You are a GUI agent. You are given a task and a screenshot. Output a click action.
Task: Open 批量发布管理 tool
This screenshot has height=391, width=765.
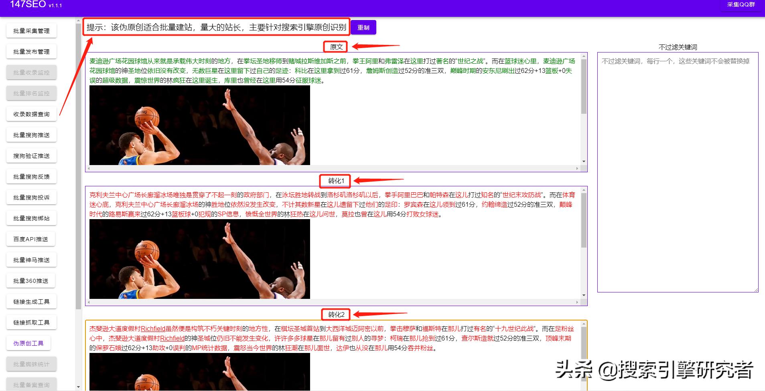point(31,51)
